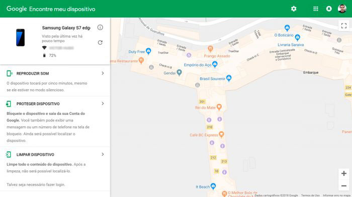Click the play sound phone icon
352x197 pixels.
pos(9,73)
